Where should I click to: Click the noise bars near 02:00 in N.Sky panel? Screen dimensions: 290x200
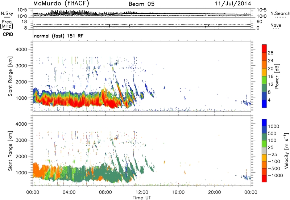53,12
